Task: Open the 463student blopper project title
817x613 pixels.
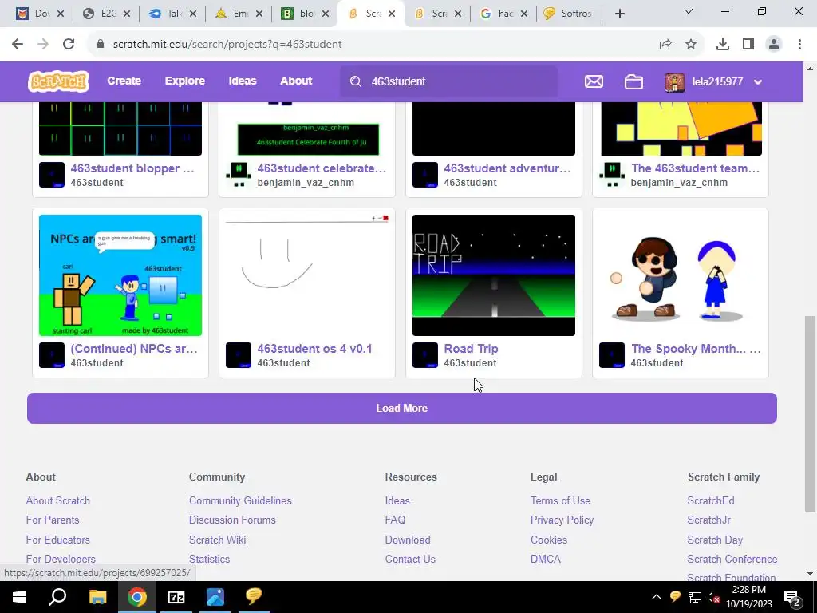Action: coord(132,168)
